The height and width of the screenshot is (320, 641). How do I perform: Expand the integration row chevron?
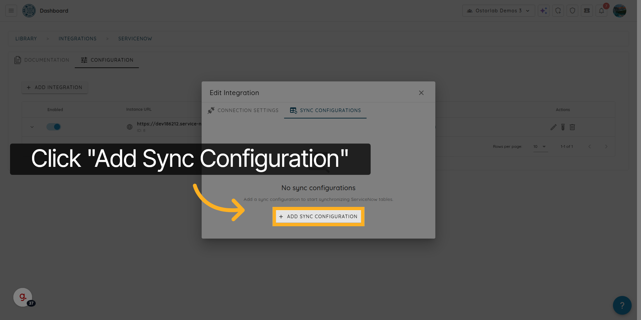(x=32, y=127)
